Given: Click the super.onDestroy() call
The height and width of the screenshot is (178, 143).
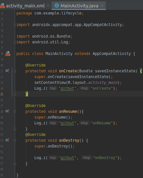Looking at the screenshot, I should point(55,146).
